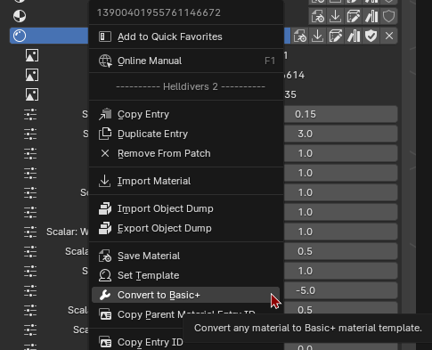Choose Copy Parent Material Entry ID

[x=186, y=314]
